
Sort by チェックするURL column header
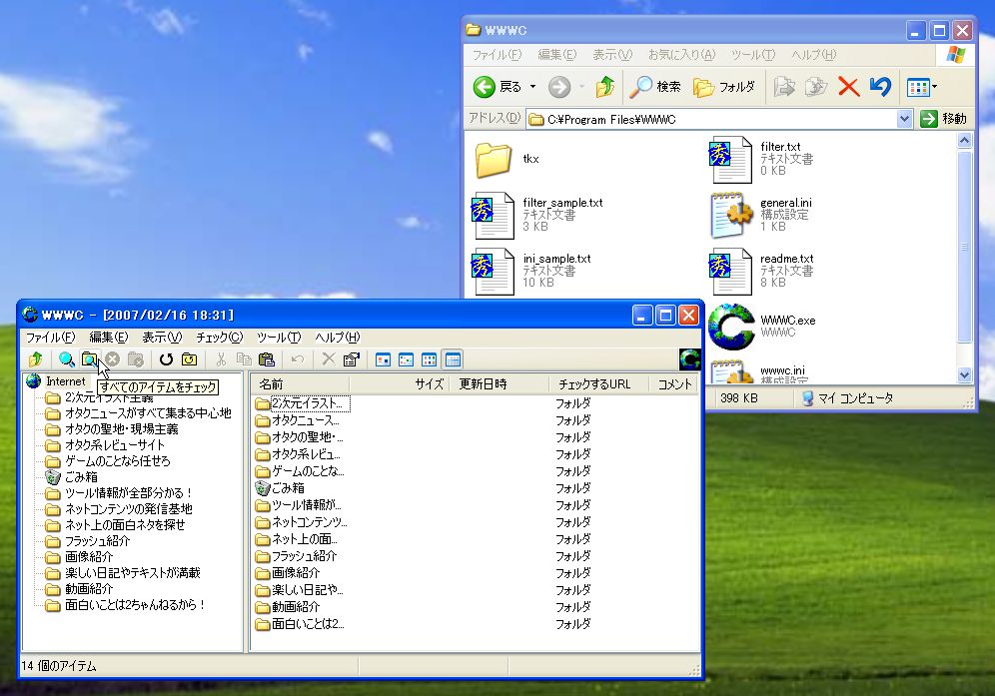(599, 383)
